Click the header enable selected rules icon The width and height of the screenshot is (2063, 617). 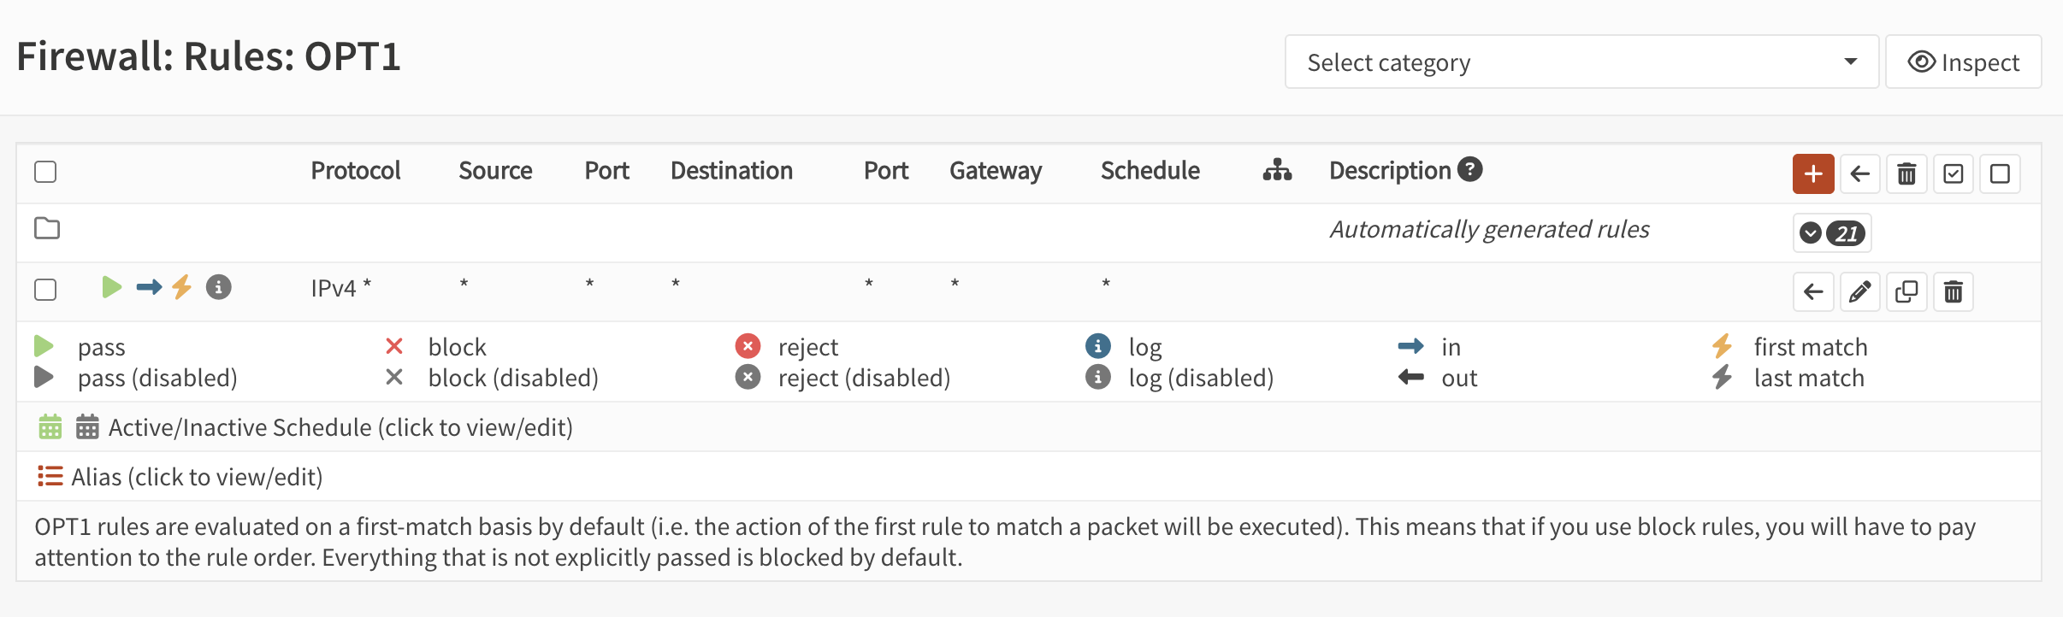coord(1954,173)
